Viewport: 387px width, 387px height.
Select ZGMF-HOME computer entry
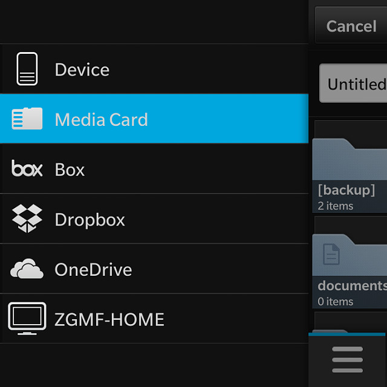point(154,319)
